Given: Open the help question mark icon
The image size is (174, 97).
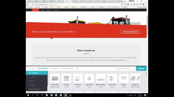Looking at the screenshot, I should (x=77, y=69).
